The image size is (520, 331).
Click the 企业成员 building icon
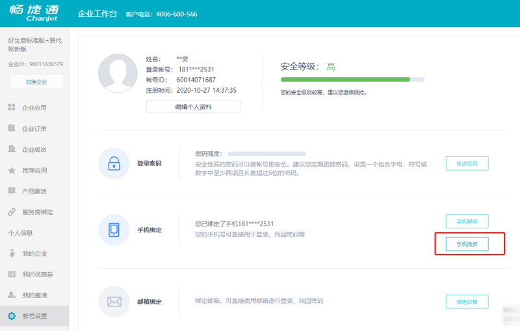coord(12,149)
